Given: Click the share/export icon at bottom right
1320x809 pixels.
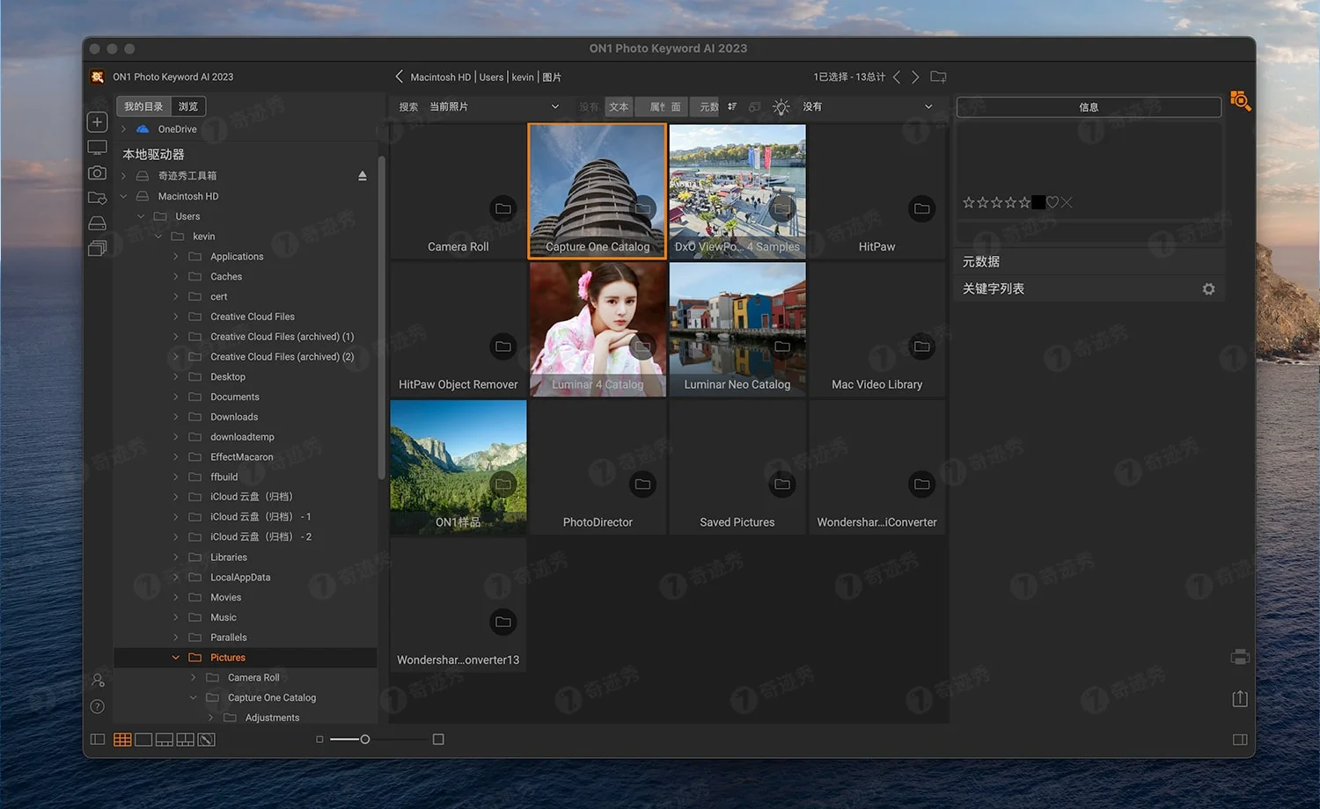Looking at the screenshot, I should 1240,698.
